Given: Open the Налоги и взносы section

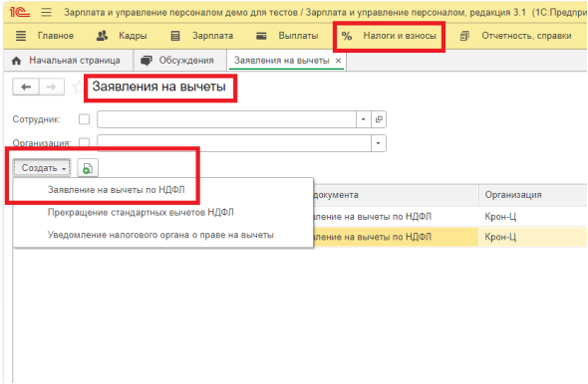Looking at the screenshot, I should pos(389,36).
